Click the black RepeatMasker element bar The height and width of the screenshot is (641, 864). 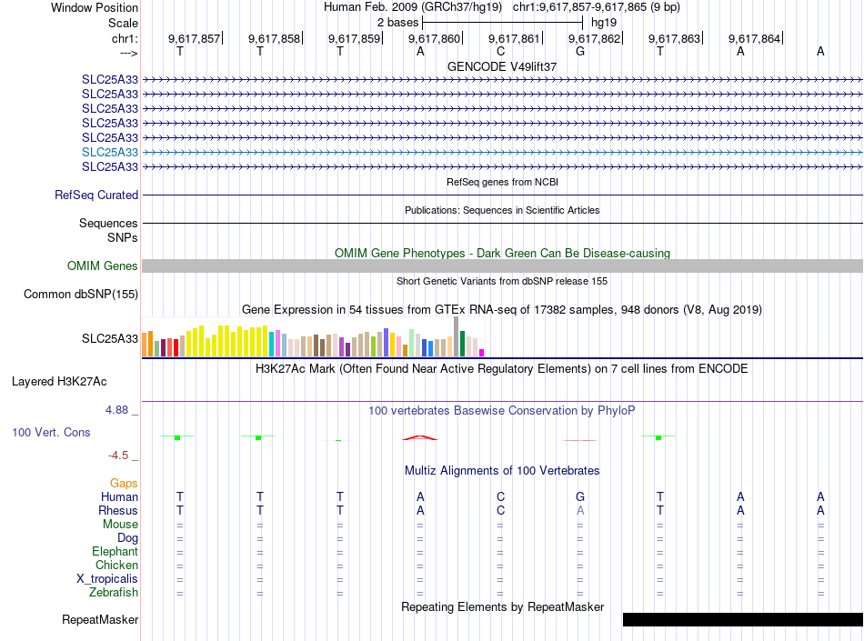tap(743, 619)
